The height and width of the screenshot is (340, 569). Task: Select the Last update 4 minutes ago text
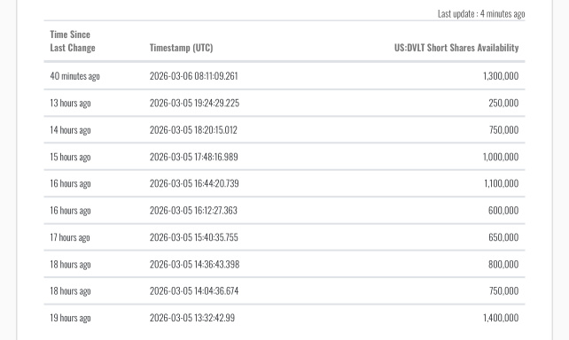[481, 14]
